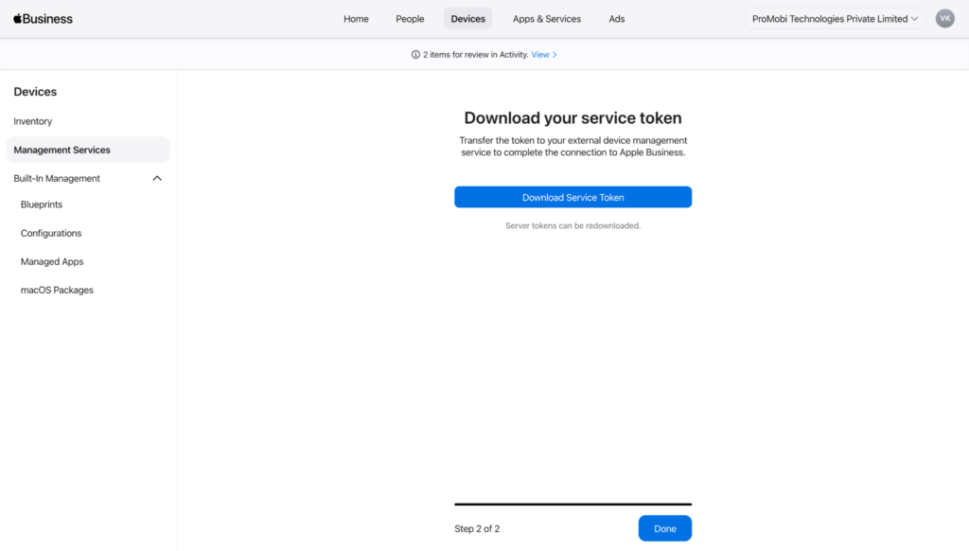Click the Done button
Screen dimensions: 969x551
coord(665,528)
